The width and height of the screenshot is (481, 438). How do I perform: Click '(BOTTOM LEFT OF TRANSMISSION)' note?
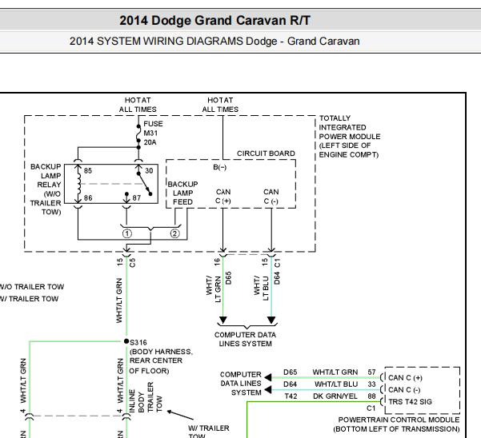(396, 429)
